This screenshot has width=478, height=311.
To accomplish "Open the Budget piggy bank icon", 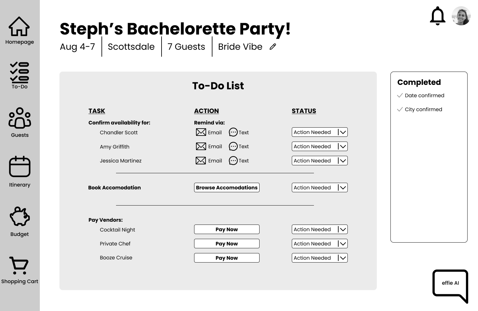I will coord(20,216).
